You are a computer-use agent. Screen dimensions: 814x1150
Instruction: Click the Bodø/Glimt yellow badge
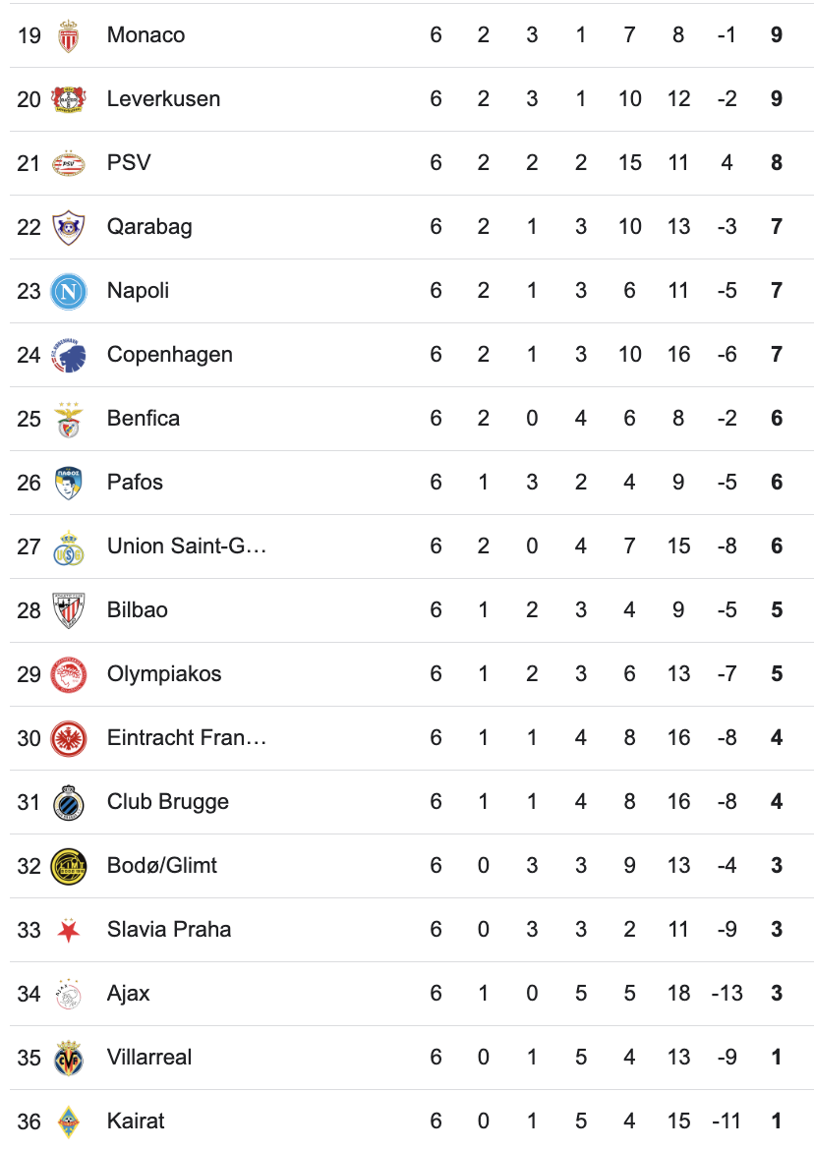click(x=68, y=866)
